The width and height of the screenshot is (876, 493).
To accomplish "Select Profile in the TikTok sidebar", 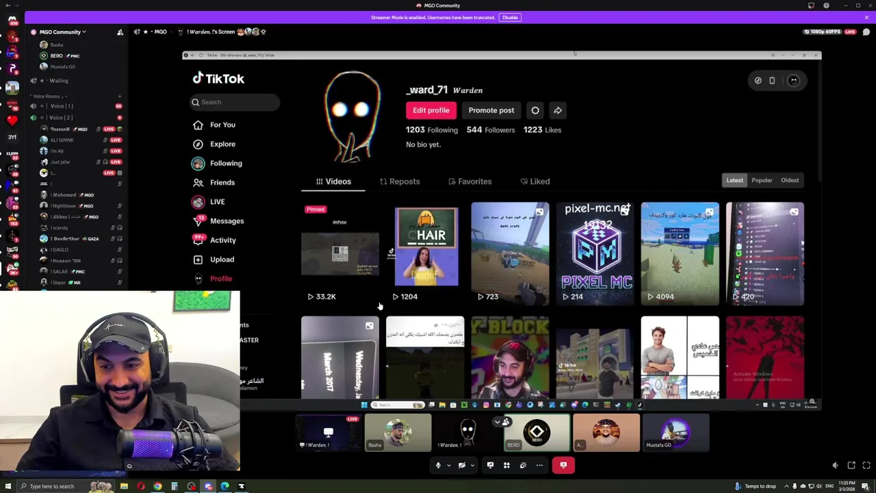I will point(213,279).
